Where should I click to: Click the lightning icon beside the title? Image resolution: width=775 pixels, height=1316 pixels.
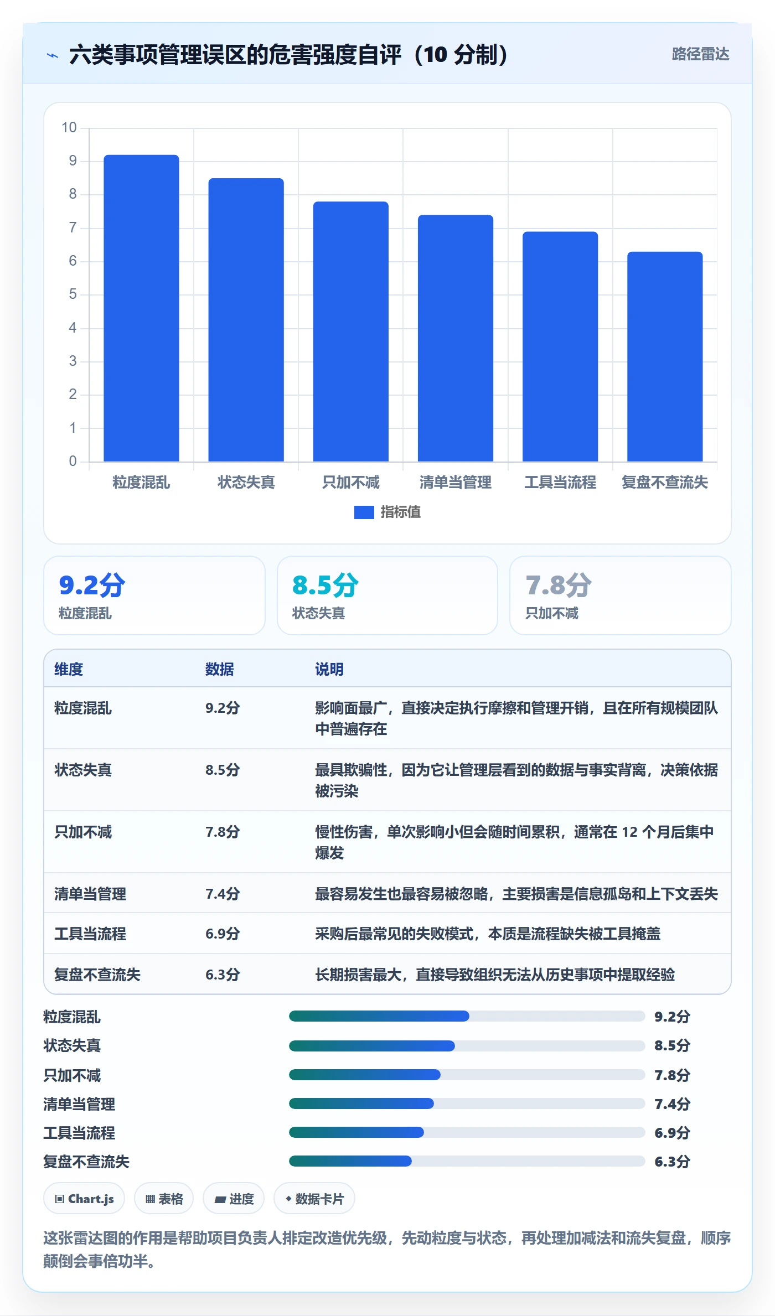[53, 55]
